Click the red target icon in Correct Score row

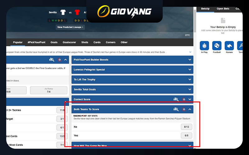[x=184, y=99]
